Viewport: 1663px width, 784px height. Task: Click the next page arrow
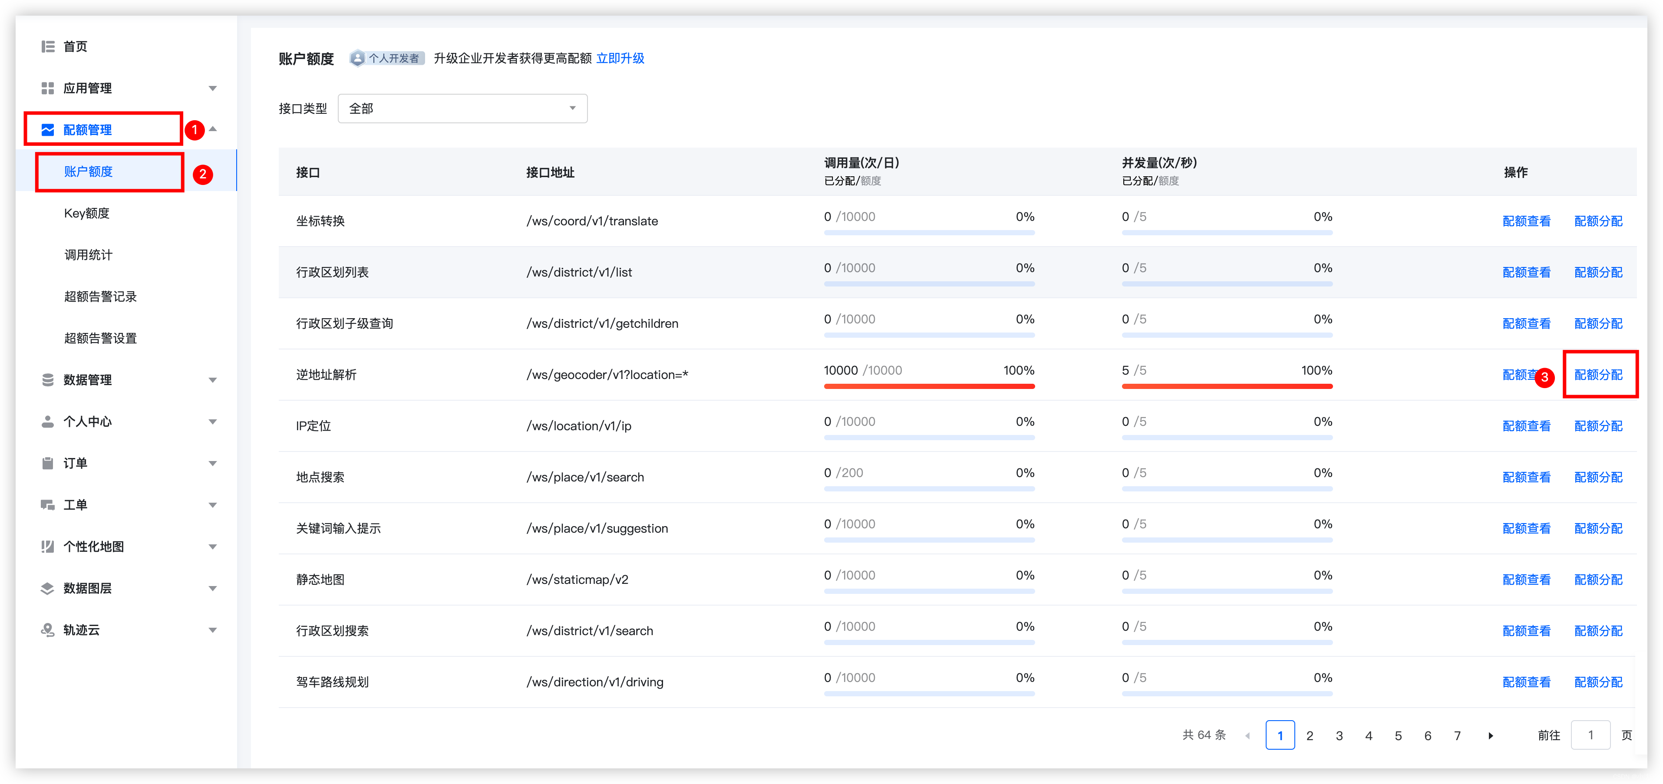1491,736
